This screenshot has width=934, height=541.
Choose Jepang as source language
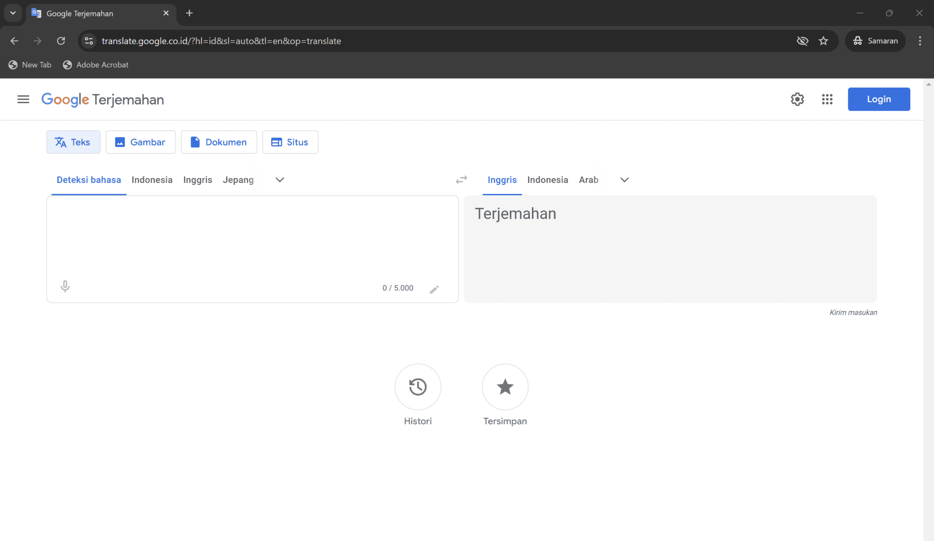238,180
